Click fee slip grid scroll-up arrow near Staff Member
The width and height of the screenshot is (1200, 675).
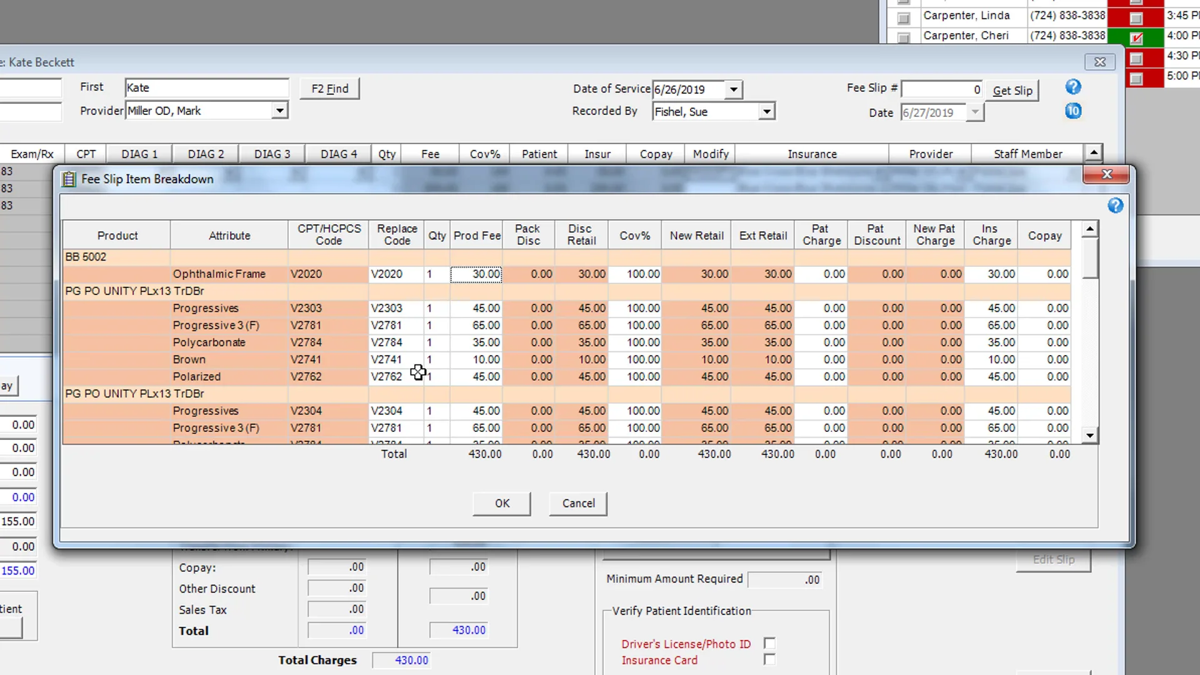point(1093,152)
